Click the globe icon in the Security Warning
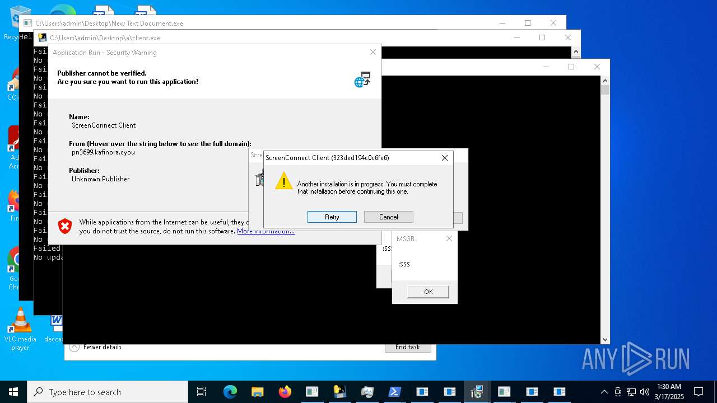 [362, 79]
